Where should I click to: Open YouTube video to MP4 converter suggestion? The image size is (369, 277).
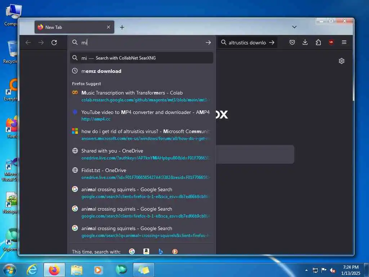click(141, 115)
